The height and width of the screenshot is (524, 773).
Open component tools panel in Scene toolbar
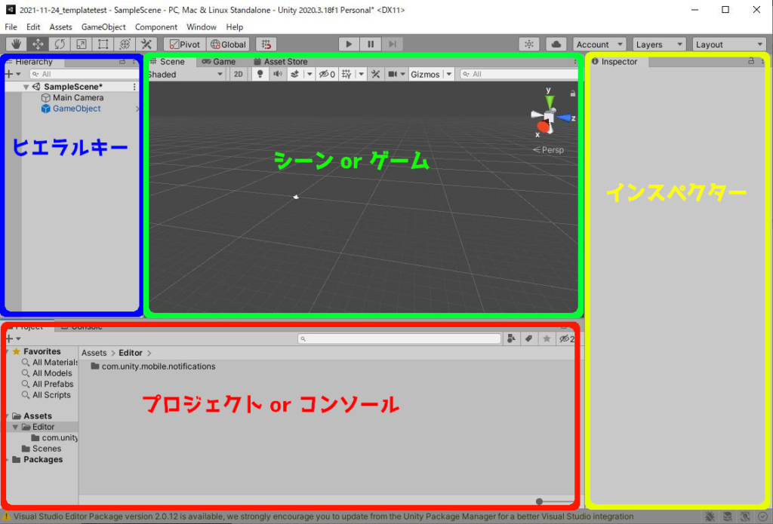(376, 75)
